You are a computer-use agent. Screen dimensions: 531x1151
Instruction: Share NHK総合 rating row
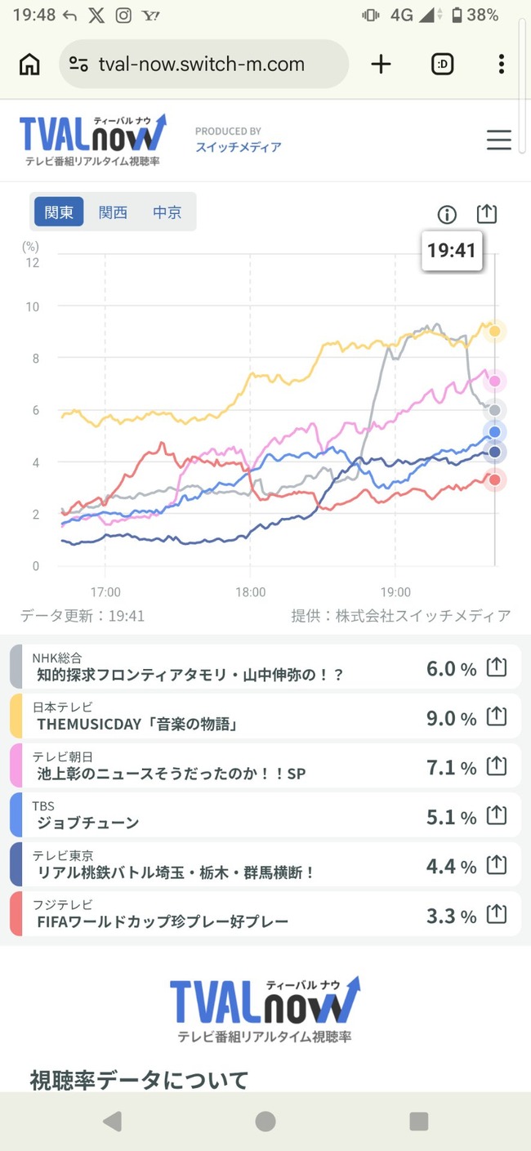[x=497, y=667]
